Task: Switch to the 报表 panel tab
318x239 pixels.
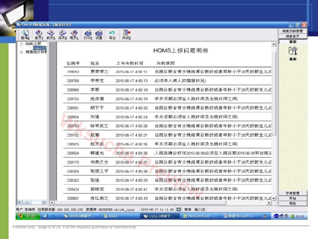Action: pyautogui.click(x=293, y=42)
